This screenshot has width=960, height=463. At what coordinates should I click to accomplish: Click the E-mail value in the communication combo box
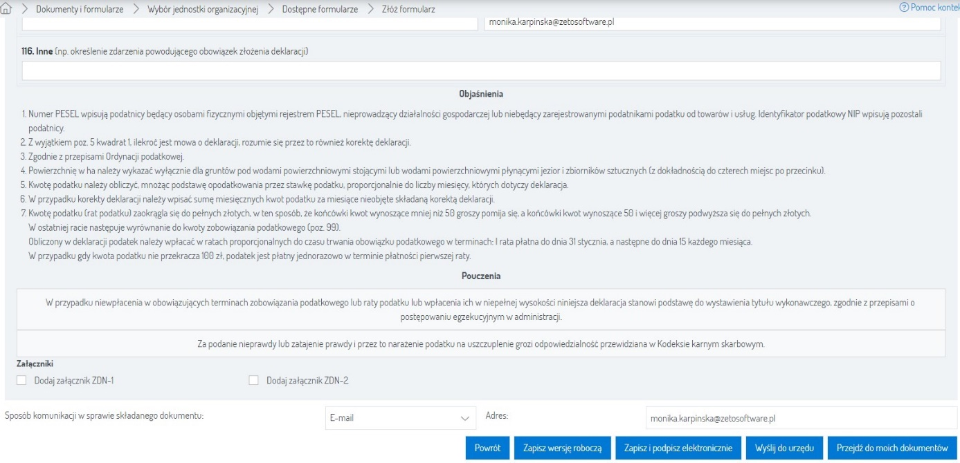(x=388, y=418)
